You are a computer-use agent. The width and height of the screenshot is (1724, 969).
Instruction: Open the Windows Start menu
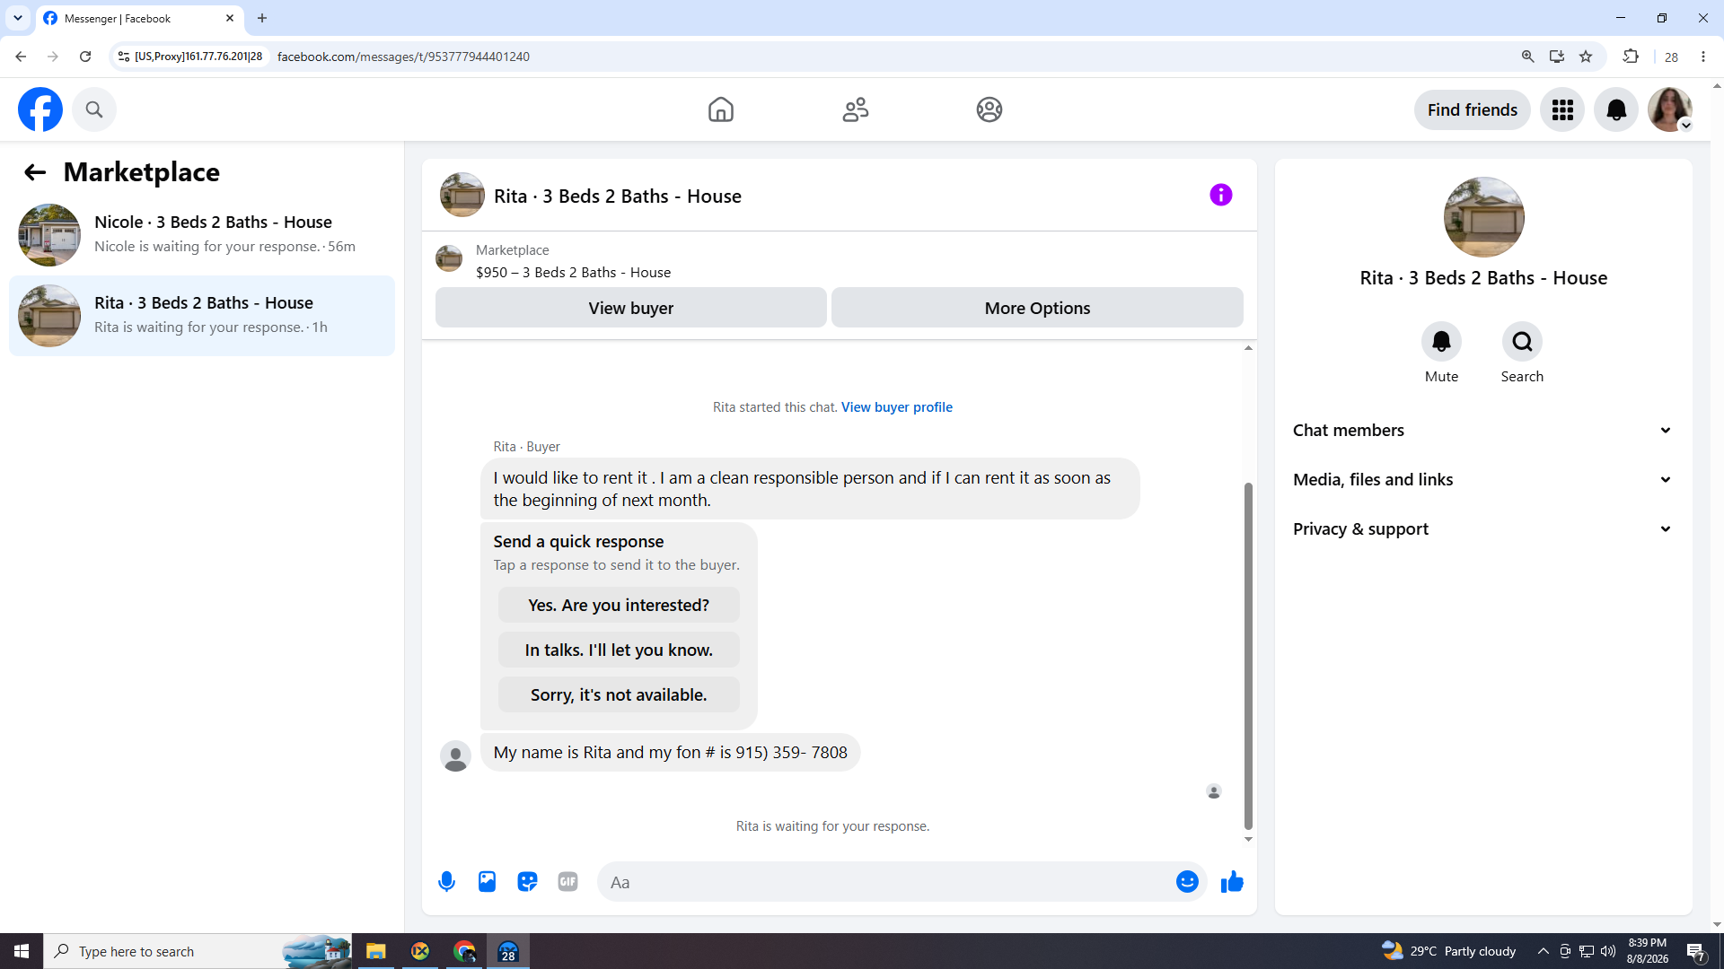[x=22, y=951]
